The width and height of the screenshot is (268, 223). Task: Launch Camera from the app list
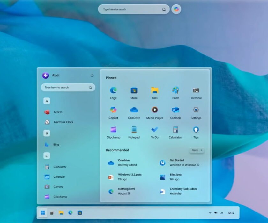(x=54, y=187)
